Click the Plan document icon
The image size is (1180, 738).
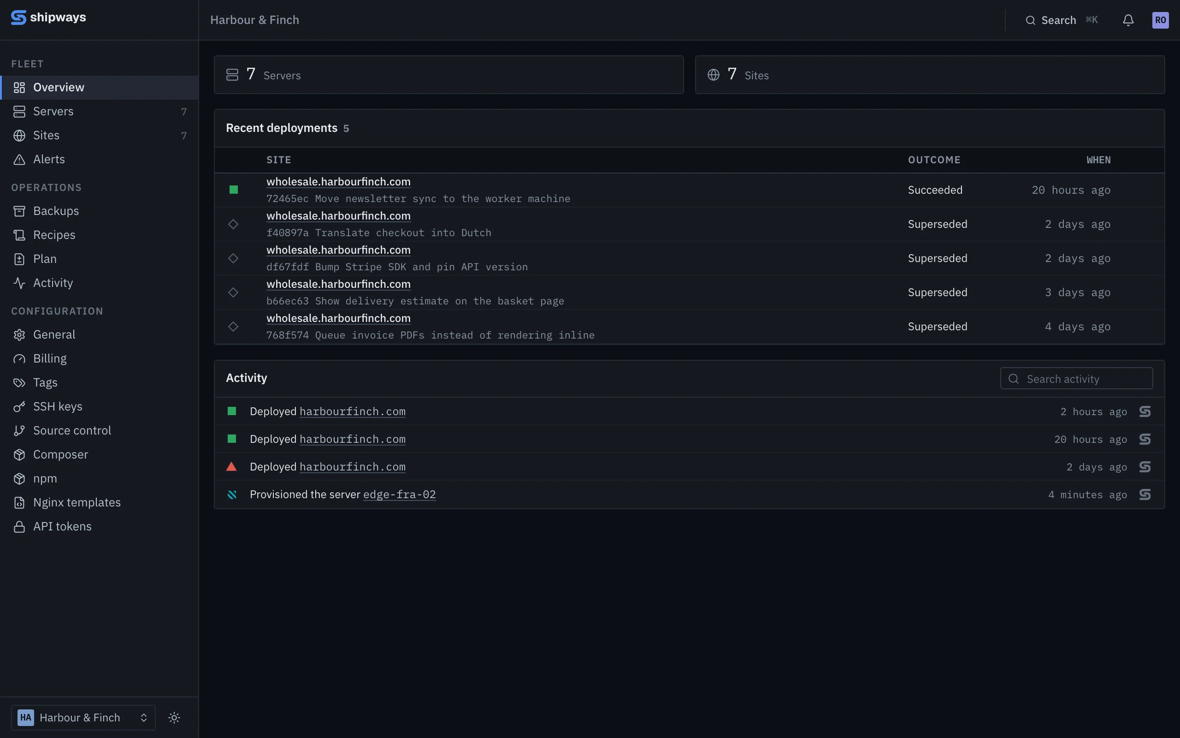click(x=19, y=259)
